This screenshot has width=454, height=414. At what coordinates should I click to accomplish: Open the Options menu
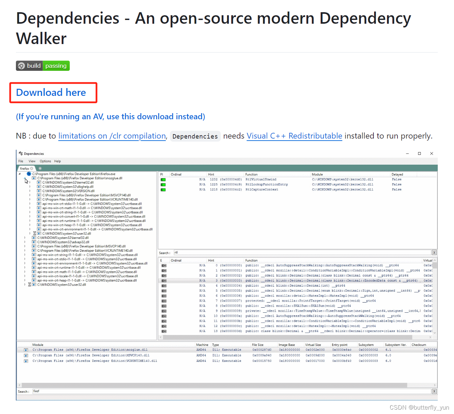pyautogui.click(x=45, y=161)
